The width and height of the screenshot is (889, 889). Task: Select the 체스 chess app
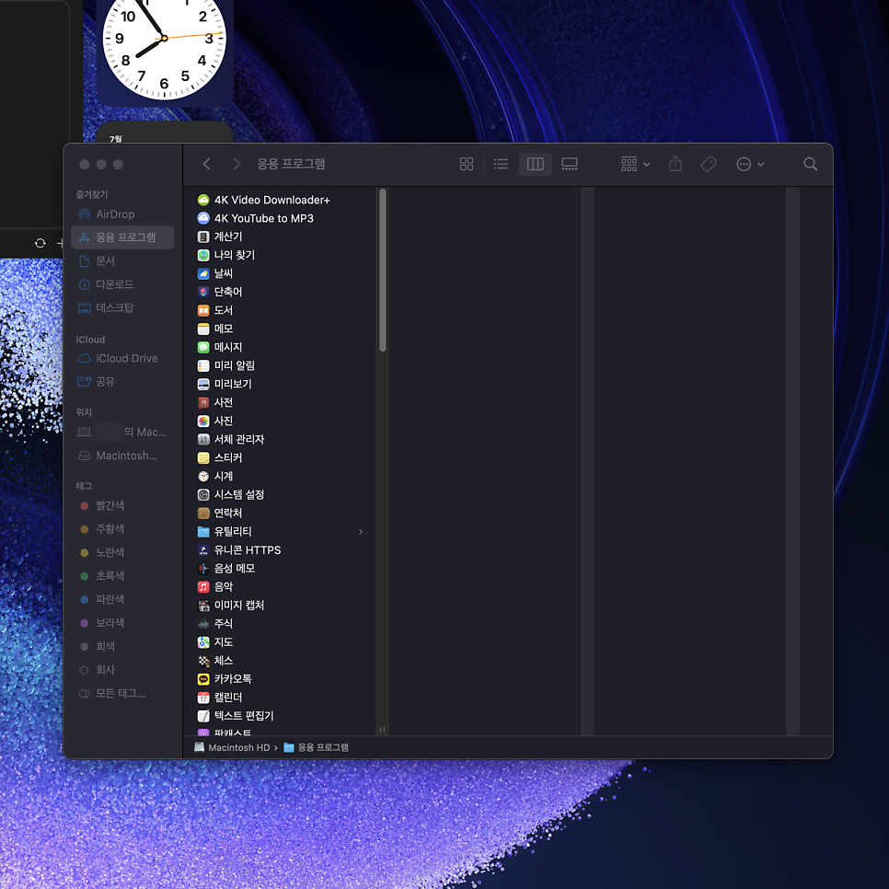[280, 661]
